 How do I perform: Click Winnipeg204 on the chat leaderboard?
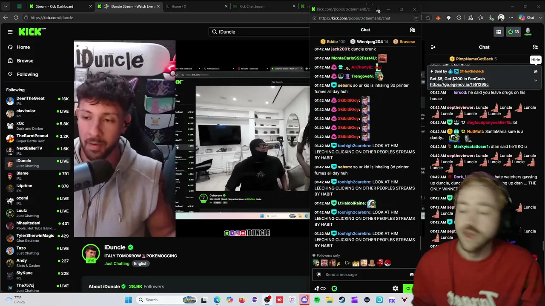tap(369, 42)
